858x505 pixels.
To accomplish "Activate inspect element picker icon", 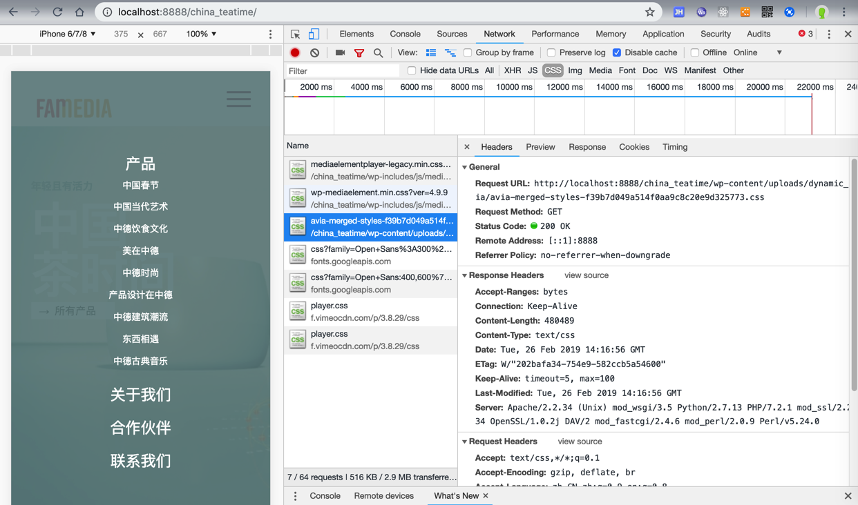I will [x=296, y=34].
